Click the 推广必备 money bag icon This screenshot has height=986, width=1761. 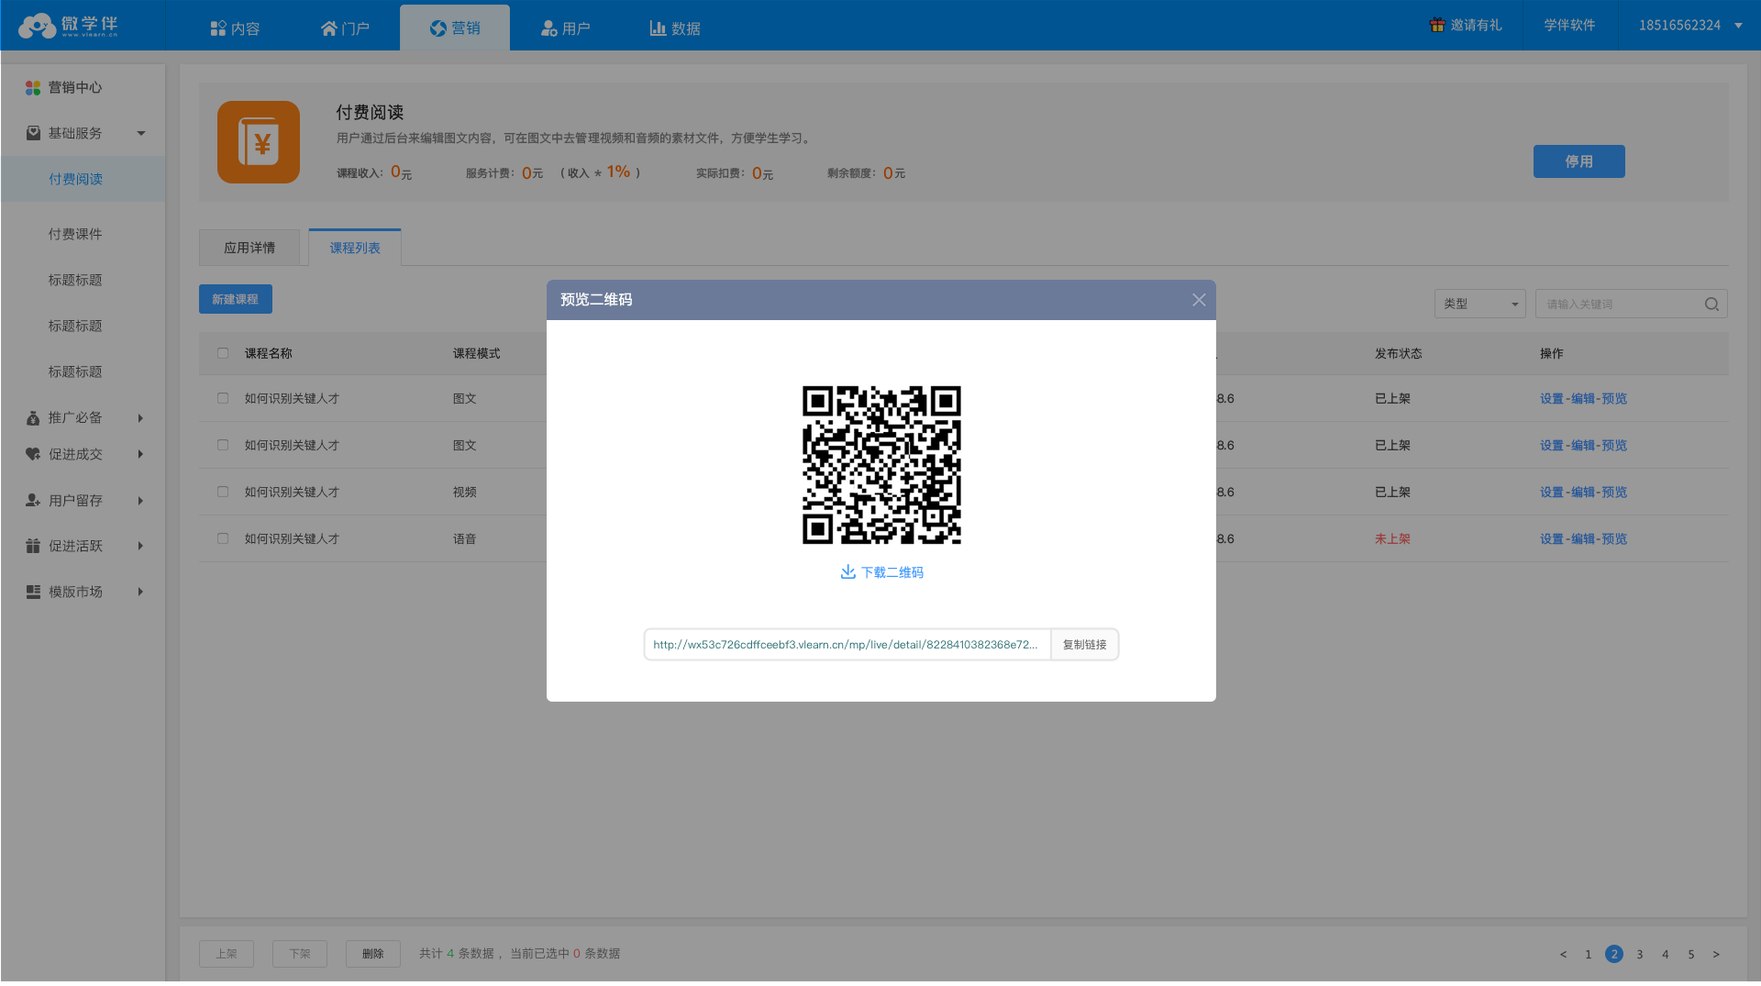point(33,418)
